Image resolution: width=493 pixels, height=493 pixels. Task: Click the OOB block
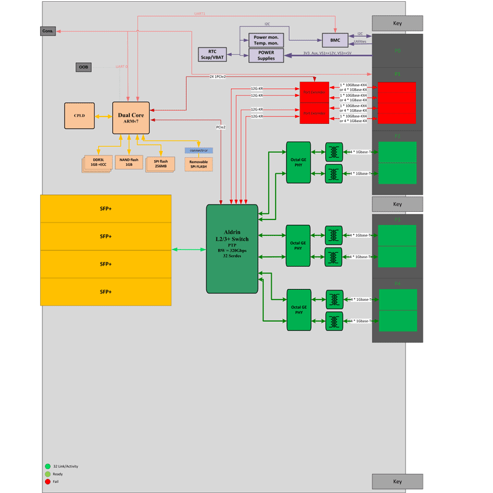point(83,67)
